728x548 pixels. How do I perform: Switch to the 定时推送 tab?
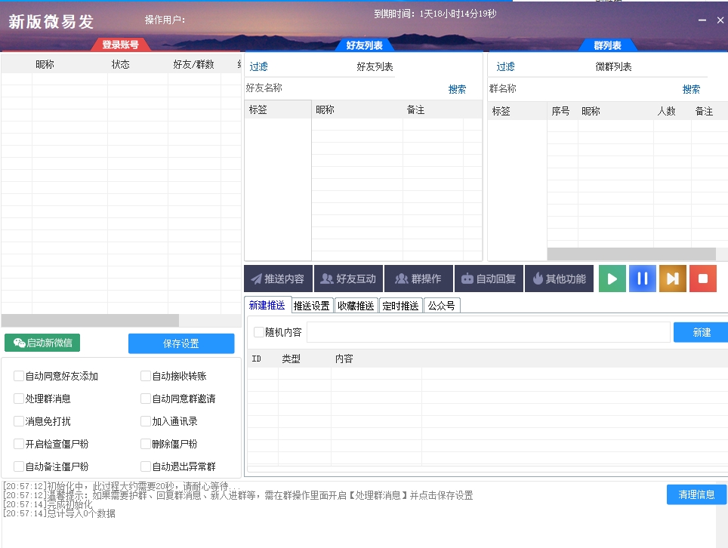(x=400, y=305)
